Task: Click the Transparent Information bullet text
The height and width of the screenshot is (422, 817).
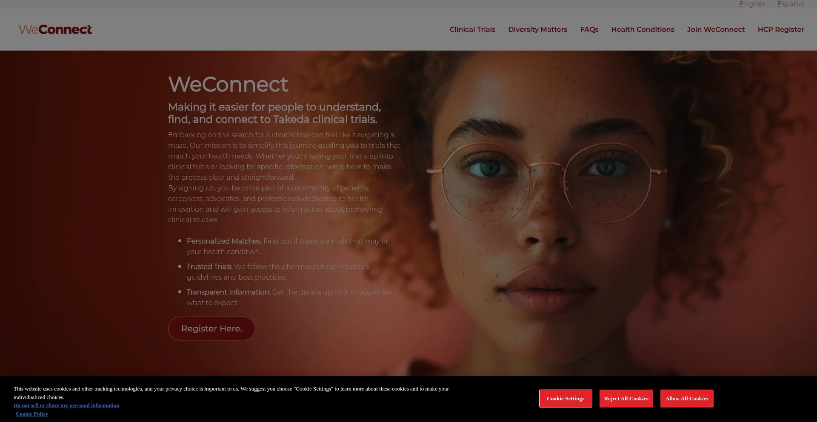Action: click(289, 297)
